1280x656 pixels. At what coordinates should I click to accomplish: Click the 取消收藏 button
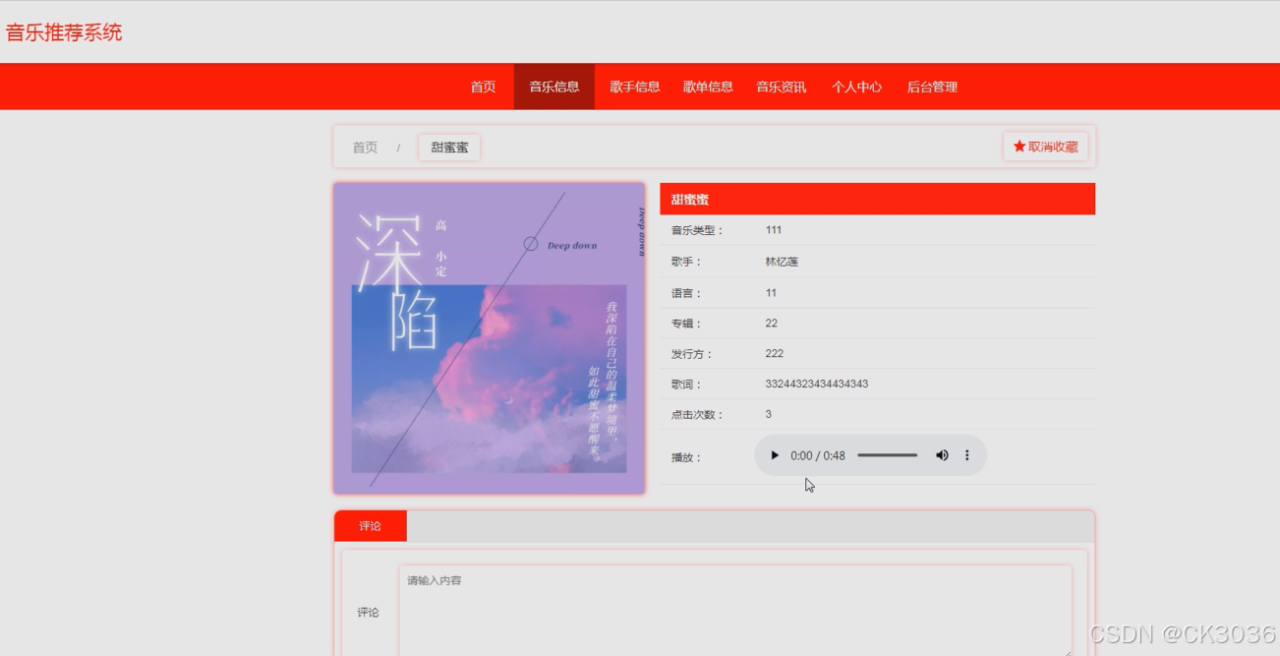[x=1046, y=147]
